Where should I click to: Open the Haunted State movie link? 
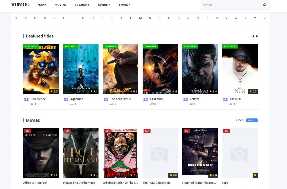pyautogui.click(x=199, y=183)
